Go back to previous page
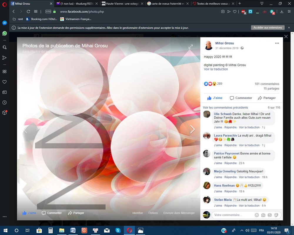The width and height of the screenshot is (294, 235). 14,11
